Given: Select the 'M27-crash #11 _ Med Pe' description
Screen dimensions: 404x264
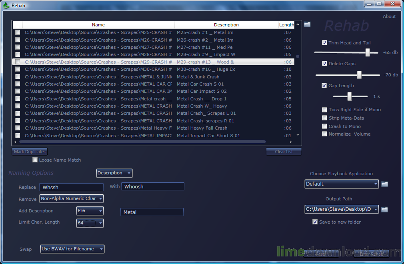Looking at the screenshot, I should pyautogui.click(x=204, y=47).
